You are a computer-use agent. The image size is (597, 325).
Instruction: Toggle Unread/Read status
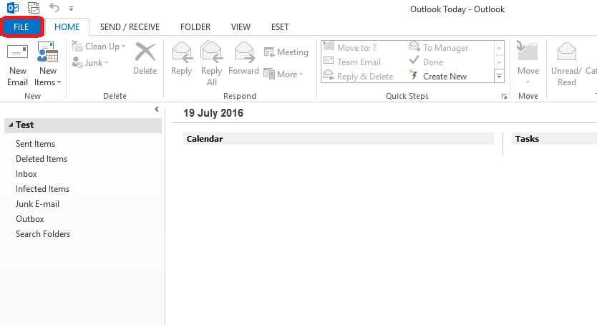[566, 64]
